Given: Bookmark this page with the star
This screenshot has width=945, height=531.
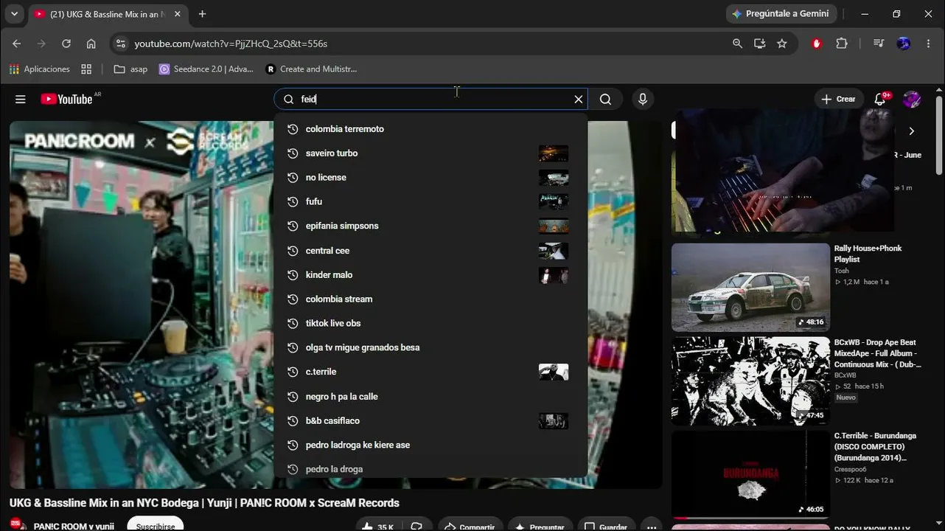Looking at the screenshot, I should (782, 44).
